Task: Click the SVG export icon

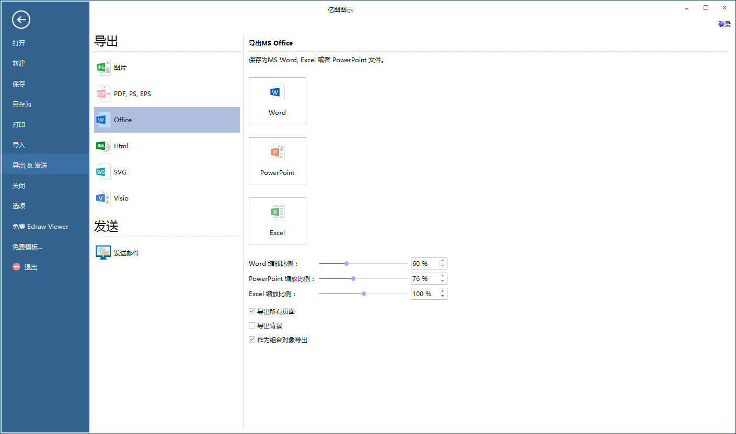Action: click(x=103, y=172)
